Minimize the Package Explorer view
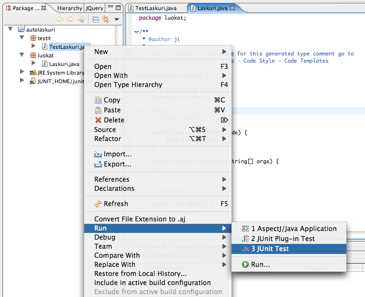 111,7
